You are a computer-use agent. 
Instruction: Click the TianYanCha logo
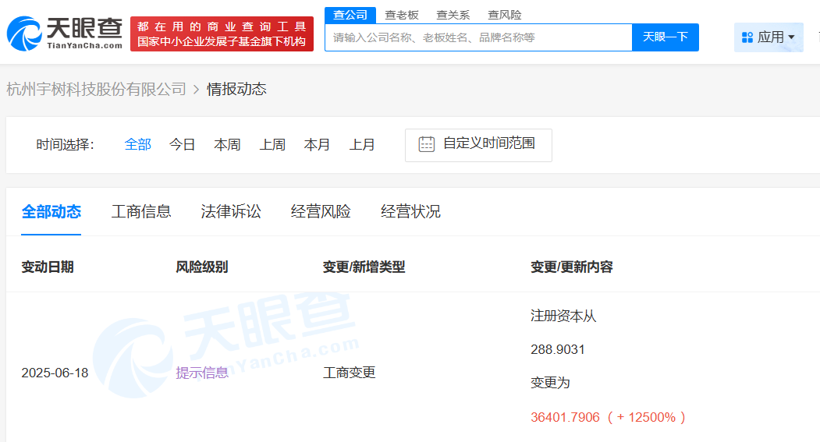(x=64, y=34)
